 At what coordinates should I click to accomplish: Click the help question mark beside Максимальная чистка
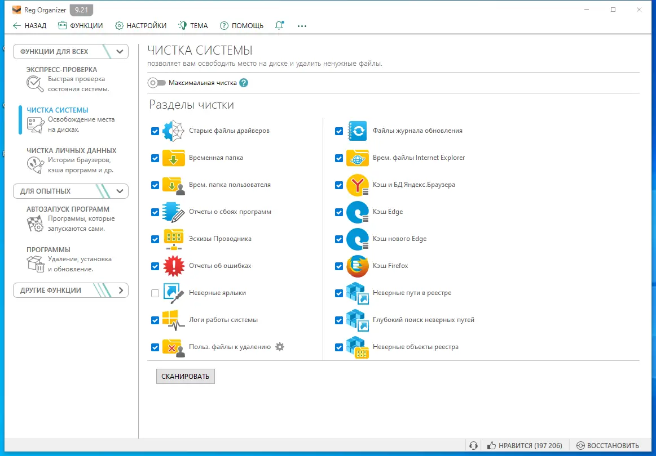(x=244, y=83)
